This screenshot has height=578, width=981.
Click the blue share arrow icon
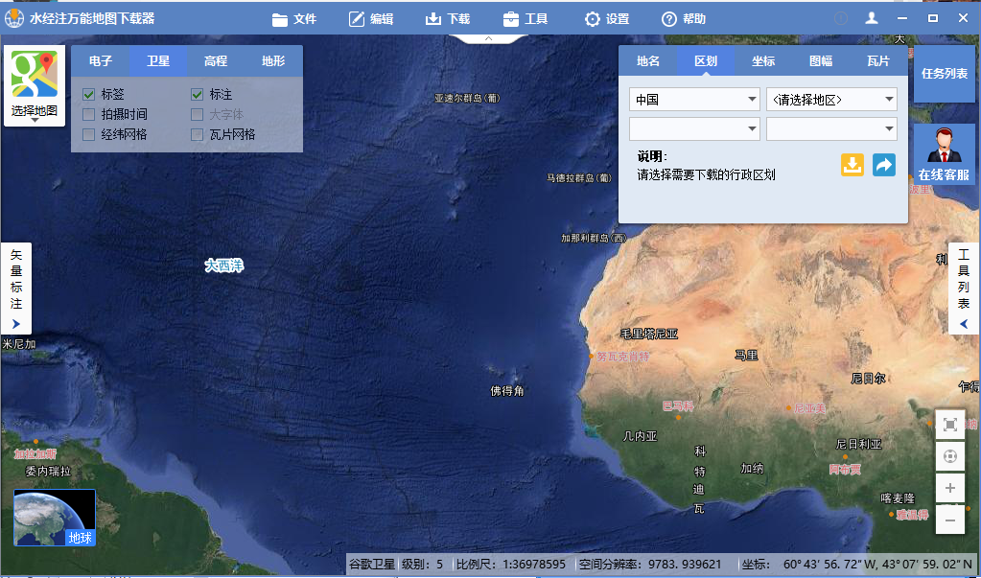click(x=882, y=164)
